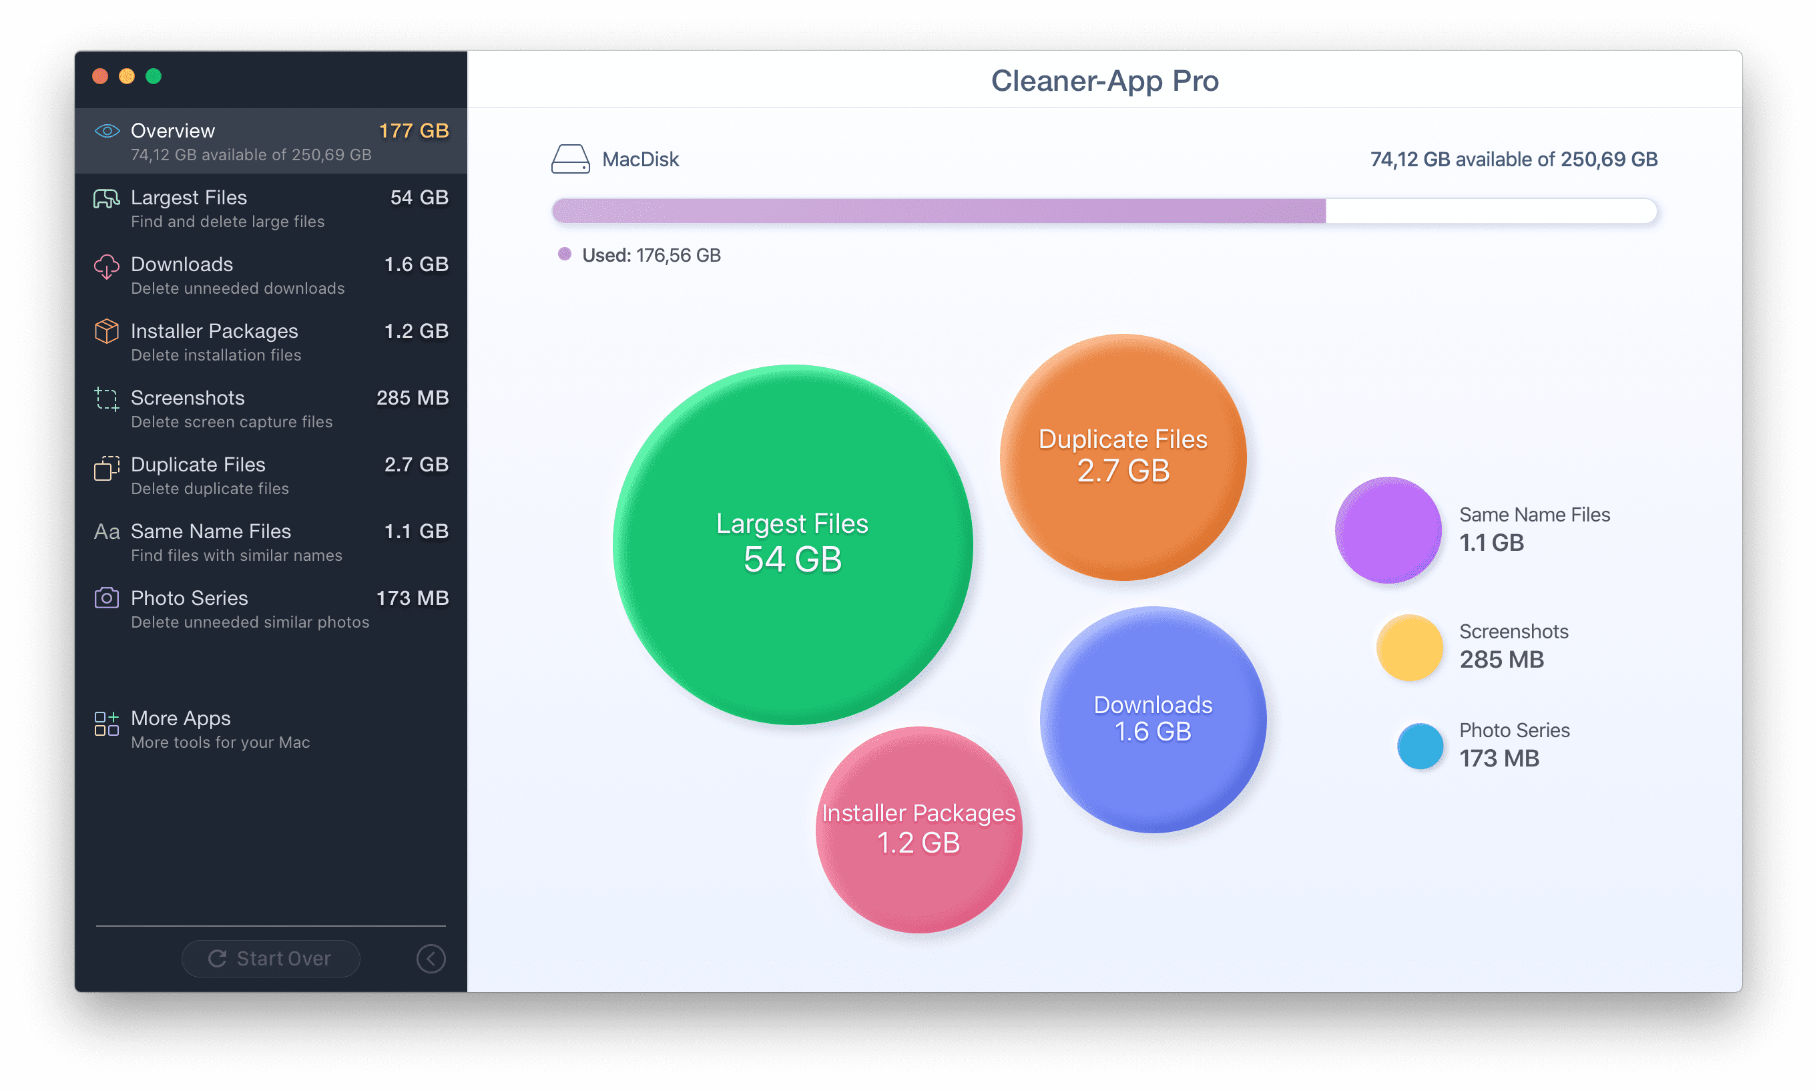The height and width of the screenshot is (1091, 1817).
Task: Click the blue Downloads 1.6 GB bubble
Action: 1153,720
